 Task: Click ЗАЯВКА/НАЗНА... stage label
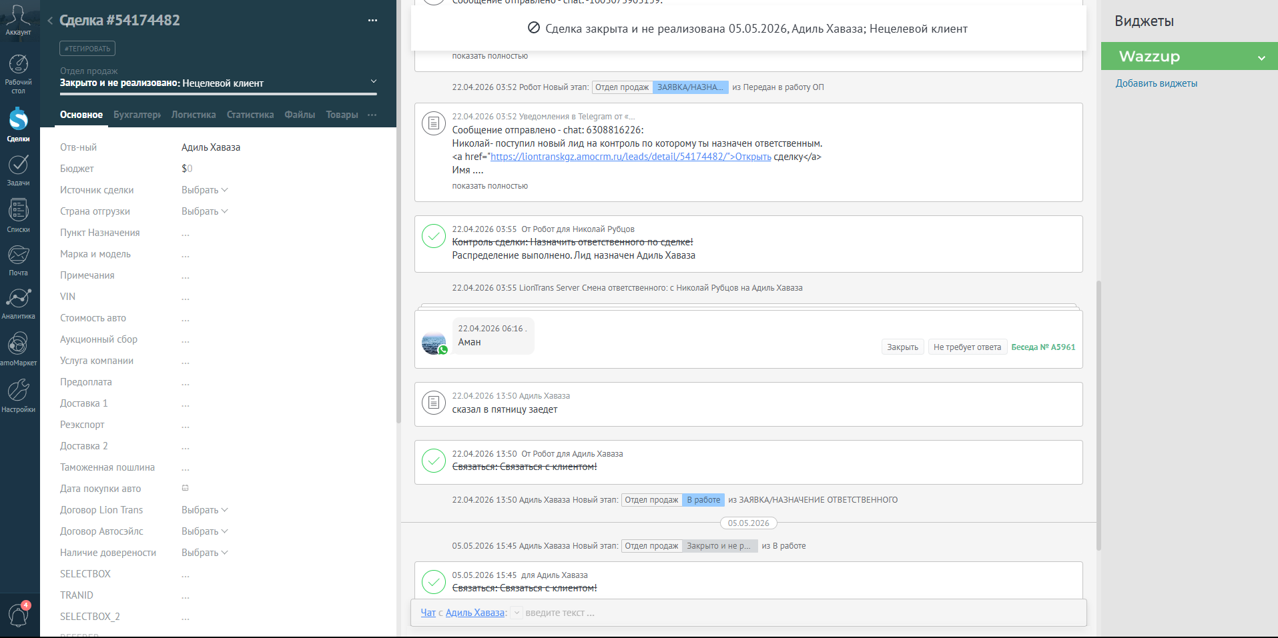click(x=690, y=87)
